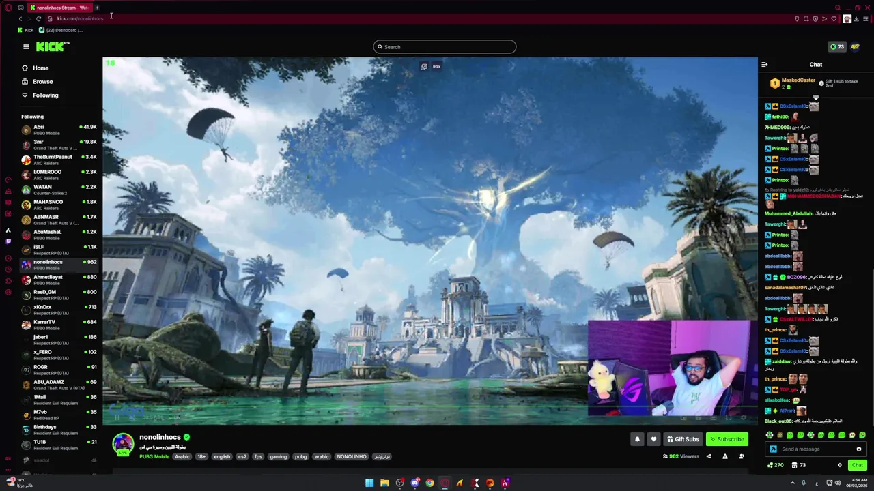This screenshot has width=874, height=491.
Task: Open the Kick bookmark
Action: pos(26,30)
